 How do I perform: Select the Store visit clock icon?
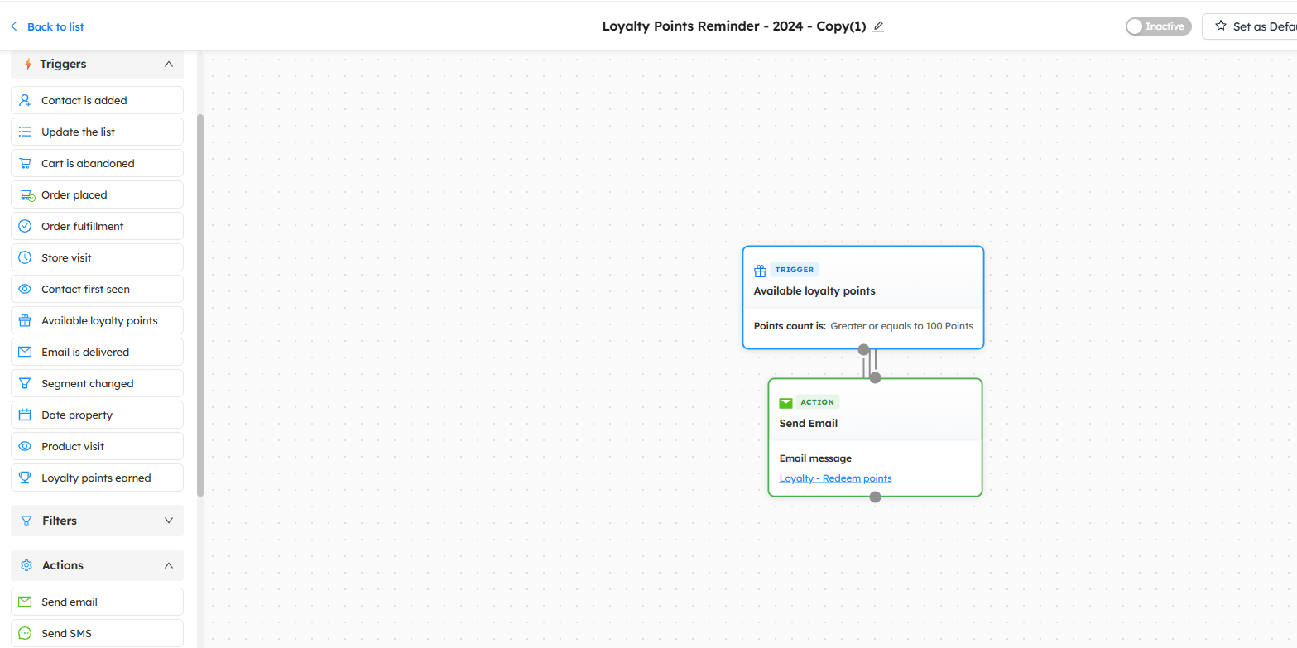click(x=25, y=258)
